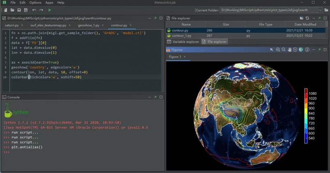Select the Zoom Out tool in Figures
This screenshot has height=173, width=330.
[283, 50]
